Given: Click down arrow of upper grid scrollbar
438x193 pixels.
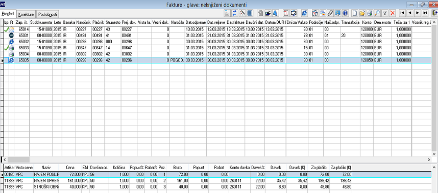Looking at the screenshot, I should pos(434,153).
